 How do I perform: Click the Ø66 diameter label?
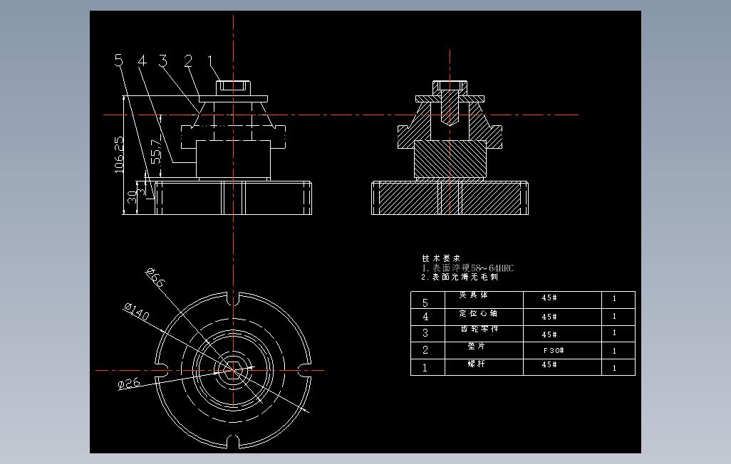click(x=155, y=277)
